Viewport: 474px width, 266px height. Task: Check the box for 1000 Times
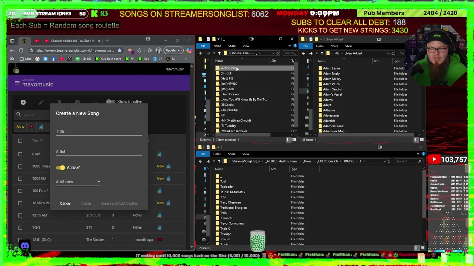pyautogui.click(x=20, y=166)
